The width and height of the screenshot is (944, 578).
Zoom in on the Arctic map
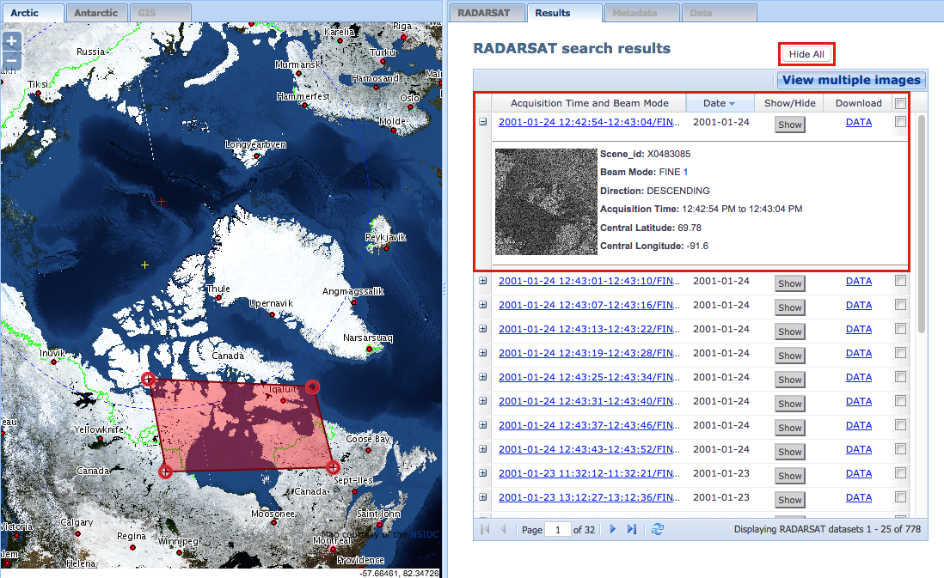coord(11,40)
